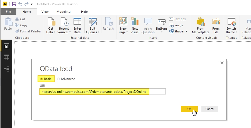This screenshot has width=251, height=128.
Task: Open the Help ribbon tab
Action: click(x=84, y=12)
